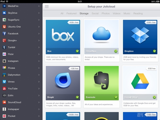Toggle the CloudApp service checkmark
This screenshot has height=120, width=160.
click(x=116, y=51)
